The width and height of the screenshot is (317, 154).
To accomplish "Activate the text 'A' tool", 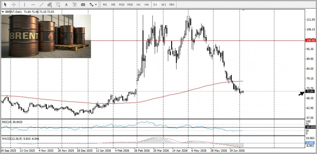I will coord(66,5).
